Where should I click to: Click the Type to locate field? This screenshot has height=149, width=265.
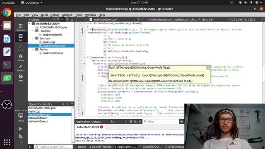[53, 147]
